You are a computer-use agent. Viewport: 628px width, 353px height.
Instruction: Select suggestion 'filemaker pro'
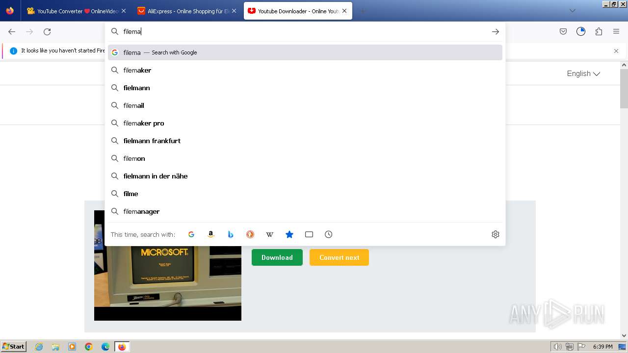305,123
